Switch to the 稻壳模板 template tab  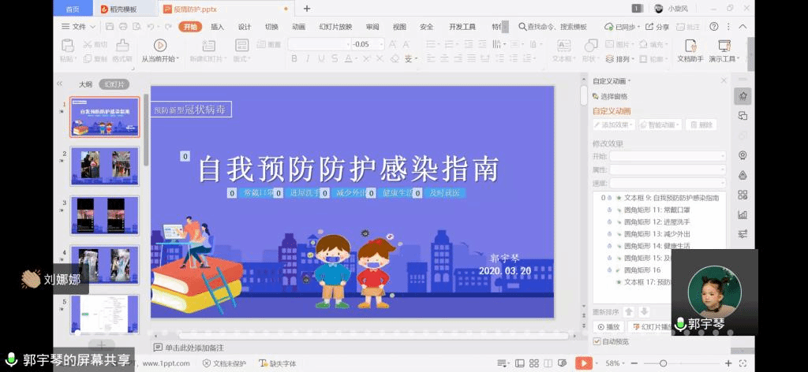click(118, 9)
